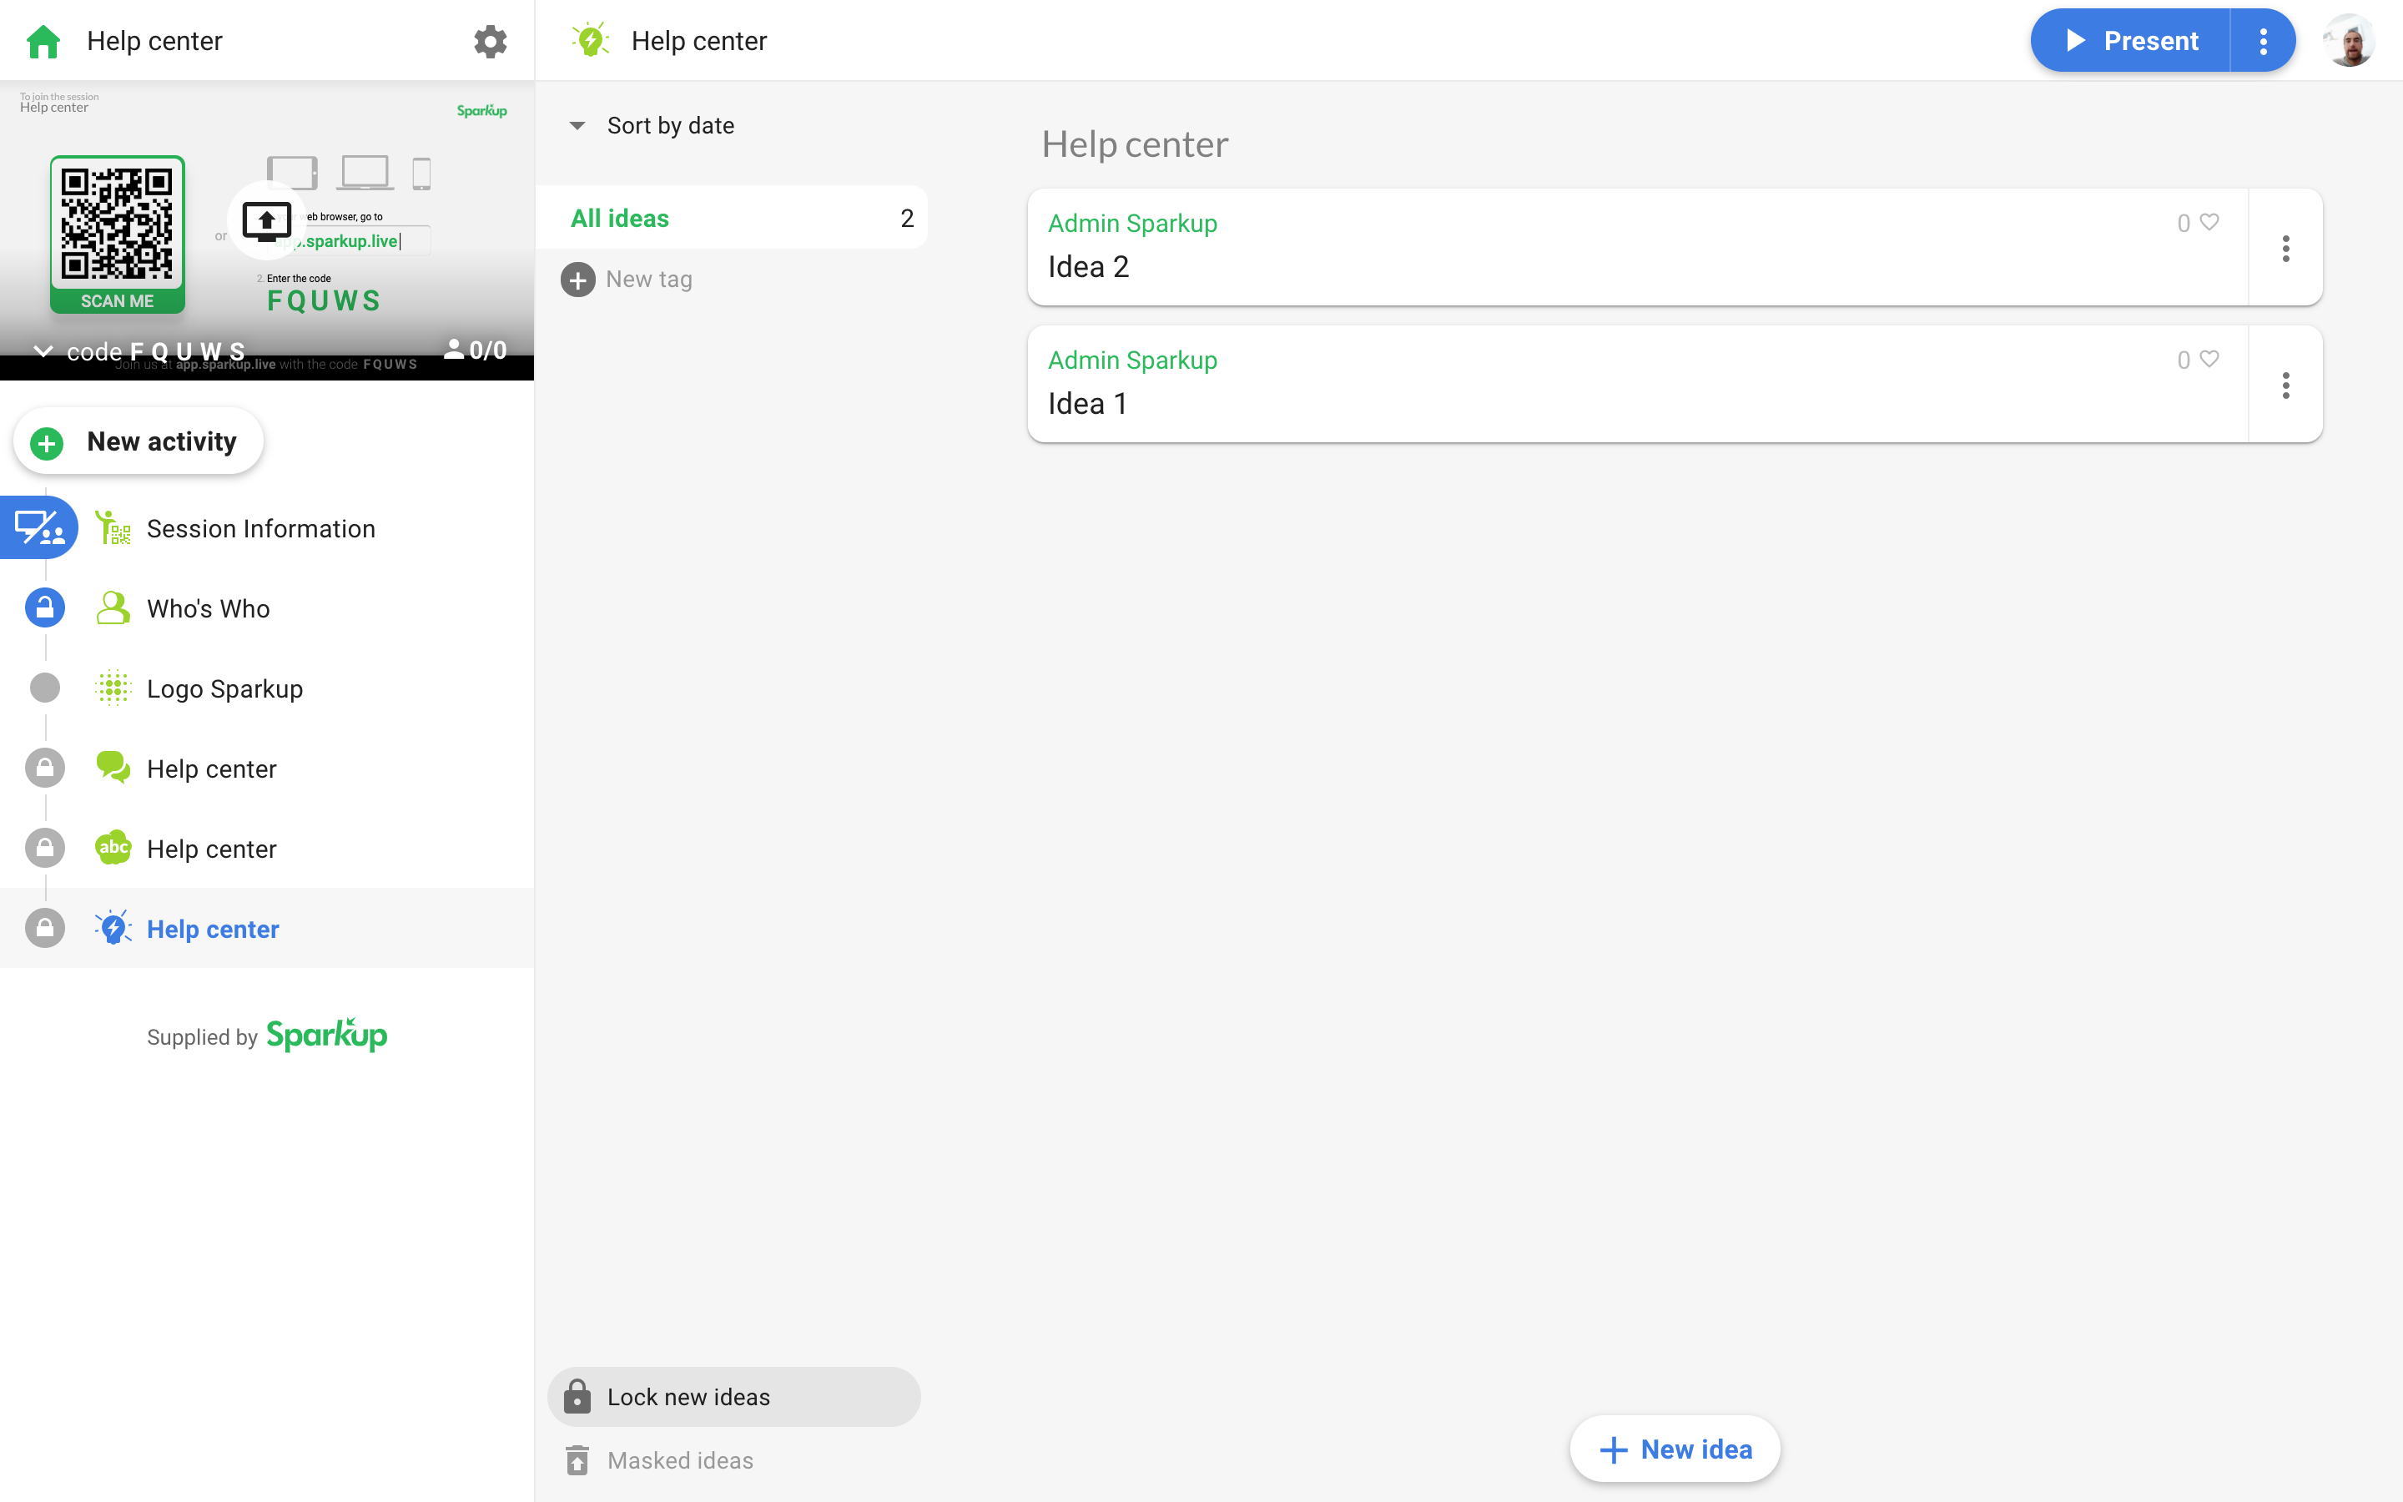
Task: Like Idea 1 with heart icon
Action: click(2209, 359)
